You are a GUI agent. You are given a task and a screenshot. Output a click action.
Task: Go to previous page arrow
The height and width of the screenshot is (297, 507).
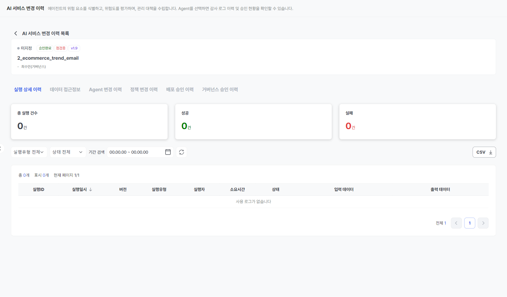point(456,223)
